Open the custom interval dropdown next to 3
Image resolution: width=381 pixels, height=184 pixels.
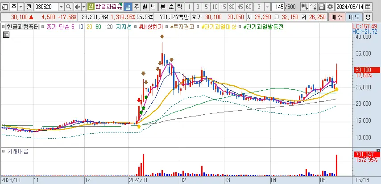pos(267,7)
